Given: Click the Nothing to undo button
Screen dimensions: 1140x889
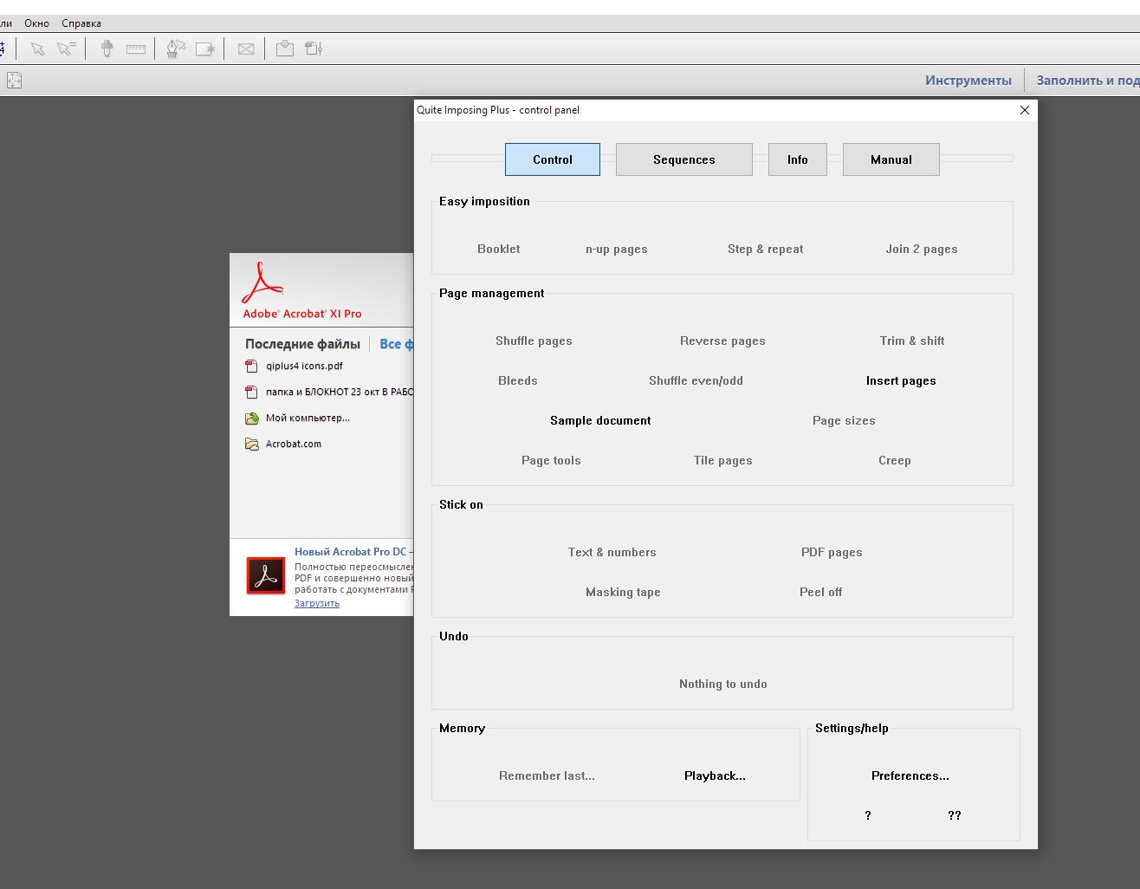Looking at the screenshot, I should 723,684.
